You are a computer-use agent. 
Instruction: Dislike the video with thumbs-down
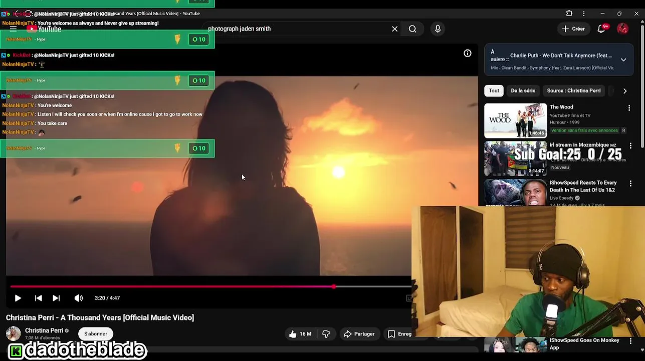pyautogui.click(x=326, y=334)
